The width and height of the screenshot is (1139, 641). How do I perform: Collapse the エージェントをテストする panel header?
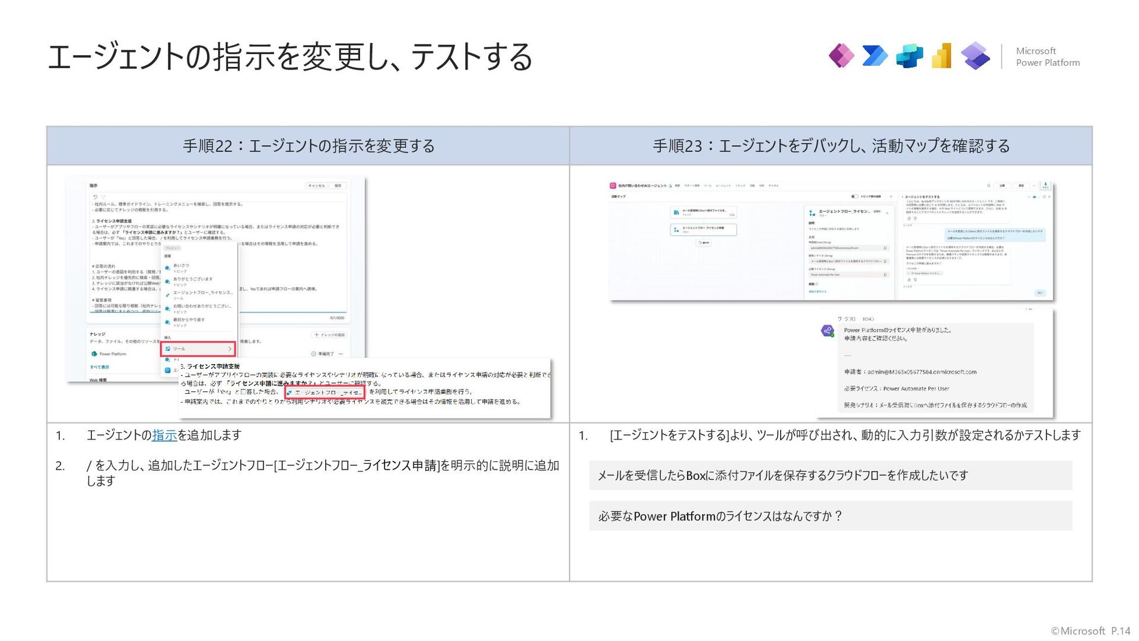tap(902, 196)
